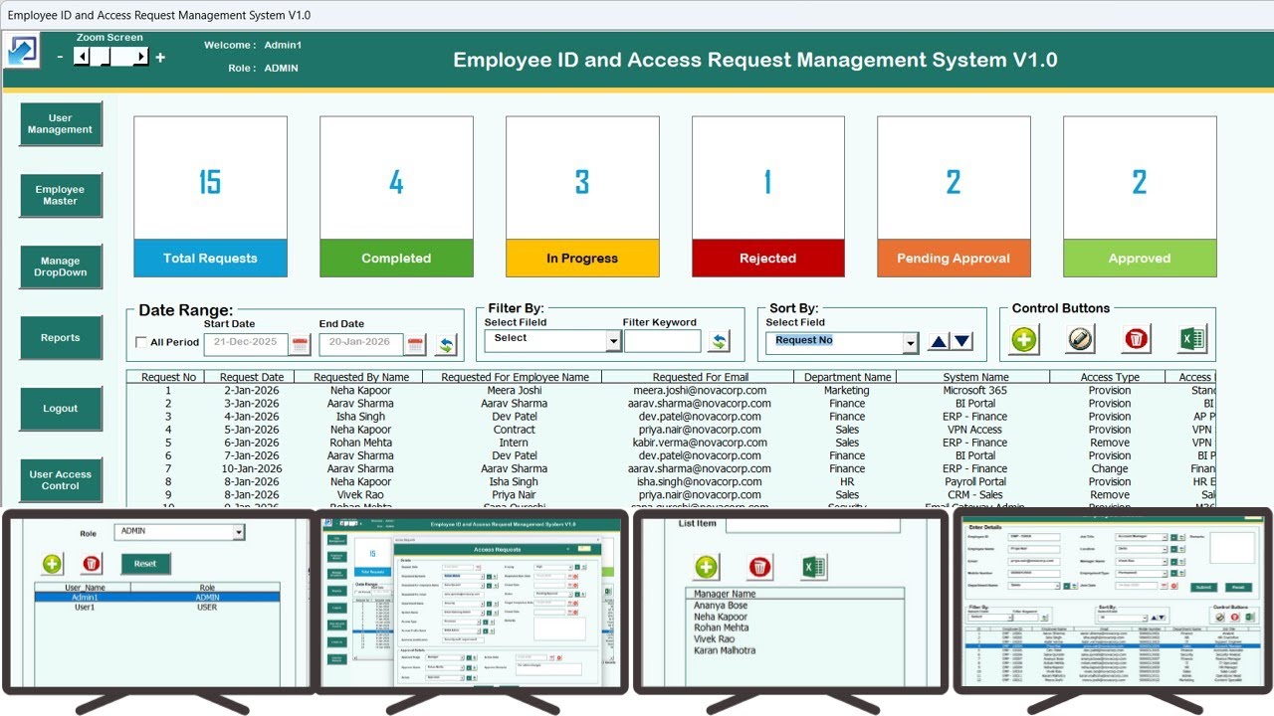The width and height of the screenshot is (1274, 716).
Task: Click the Completed card
Action: (396, 197)
